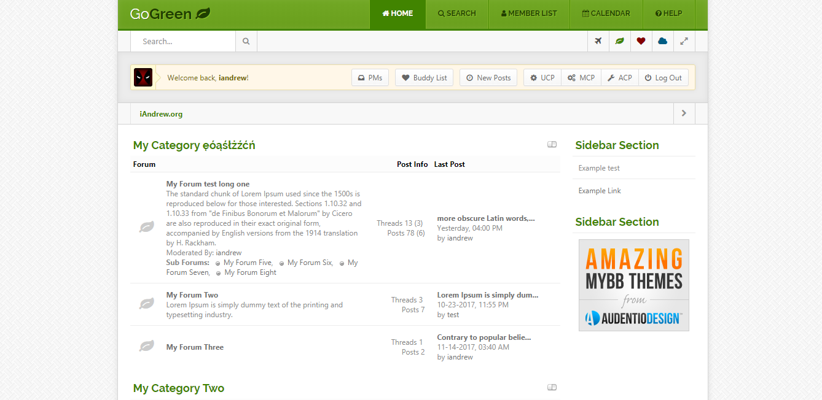This screenshot has height=400, width=822.
Task: Click the My Category ęóąśłżźćń title
Action: pos(194,145)
